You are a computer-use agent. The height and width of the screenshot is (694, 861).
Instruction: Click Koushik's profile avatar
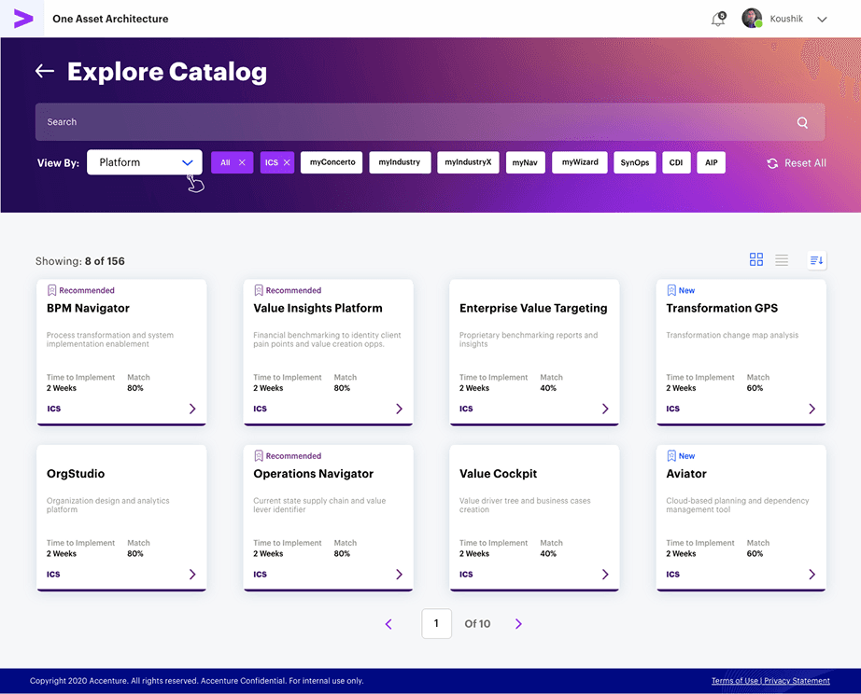pos(752,19)
